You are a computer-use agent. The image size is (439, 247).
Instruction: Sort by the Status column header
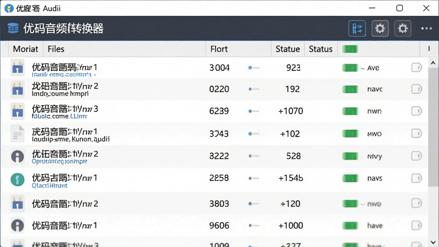[321, 49]
